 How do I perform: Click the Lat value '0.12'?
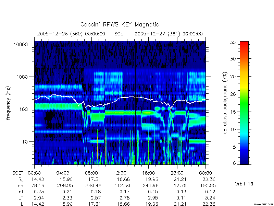[x=210, y=192]
